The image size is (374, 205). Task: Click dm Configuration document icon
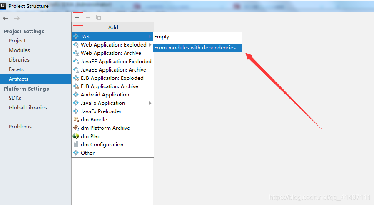(x=76, y=145)
